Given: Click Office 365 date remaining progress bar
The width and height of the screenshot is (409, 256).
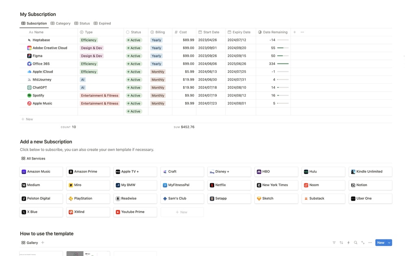Looking at the screenshot, I should (x=283, y=63).
